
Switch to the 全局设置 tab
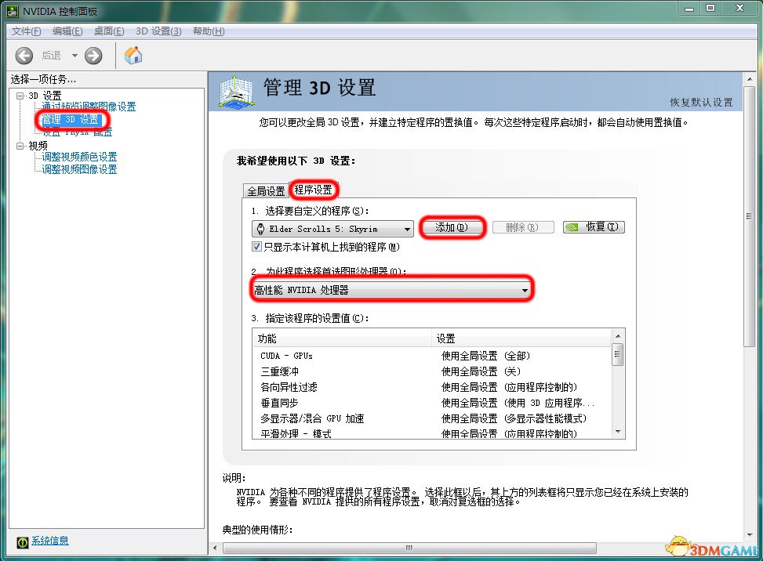pos(266,191)
